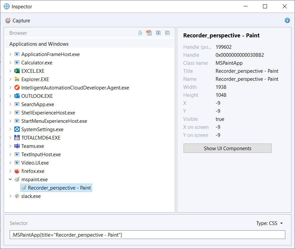Click the Browser panel label

tap(18, 33)
